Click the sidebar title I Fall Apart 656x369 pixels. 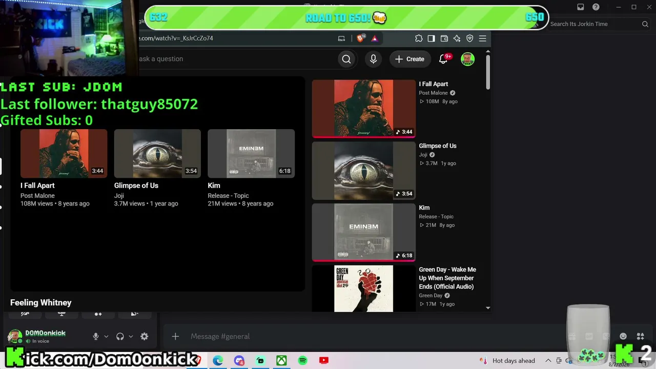coord(434,84)
